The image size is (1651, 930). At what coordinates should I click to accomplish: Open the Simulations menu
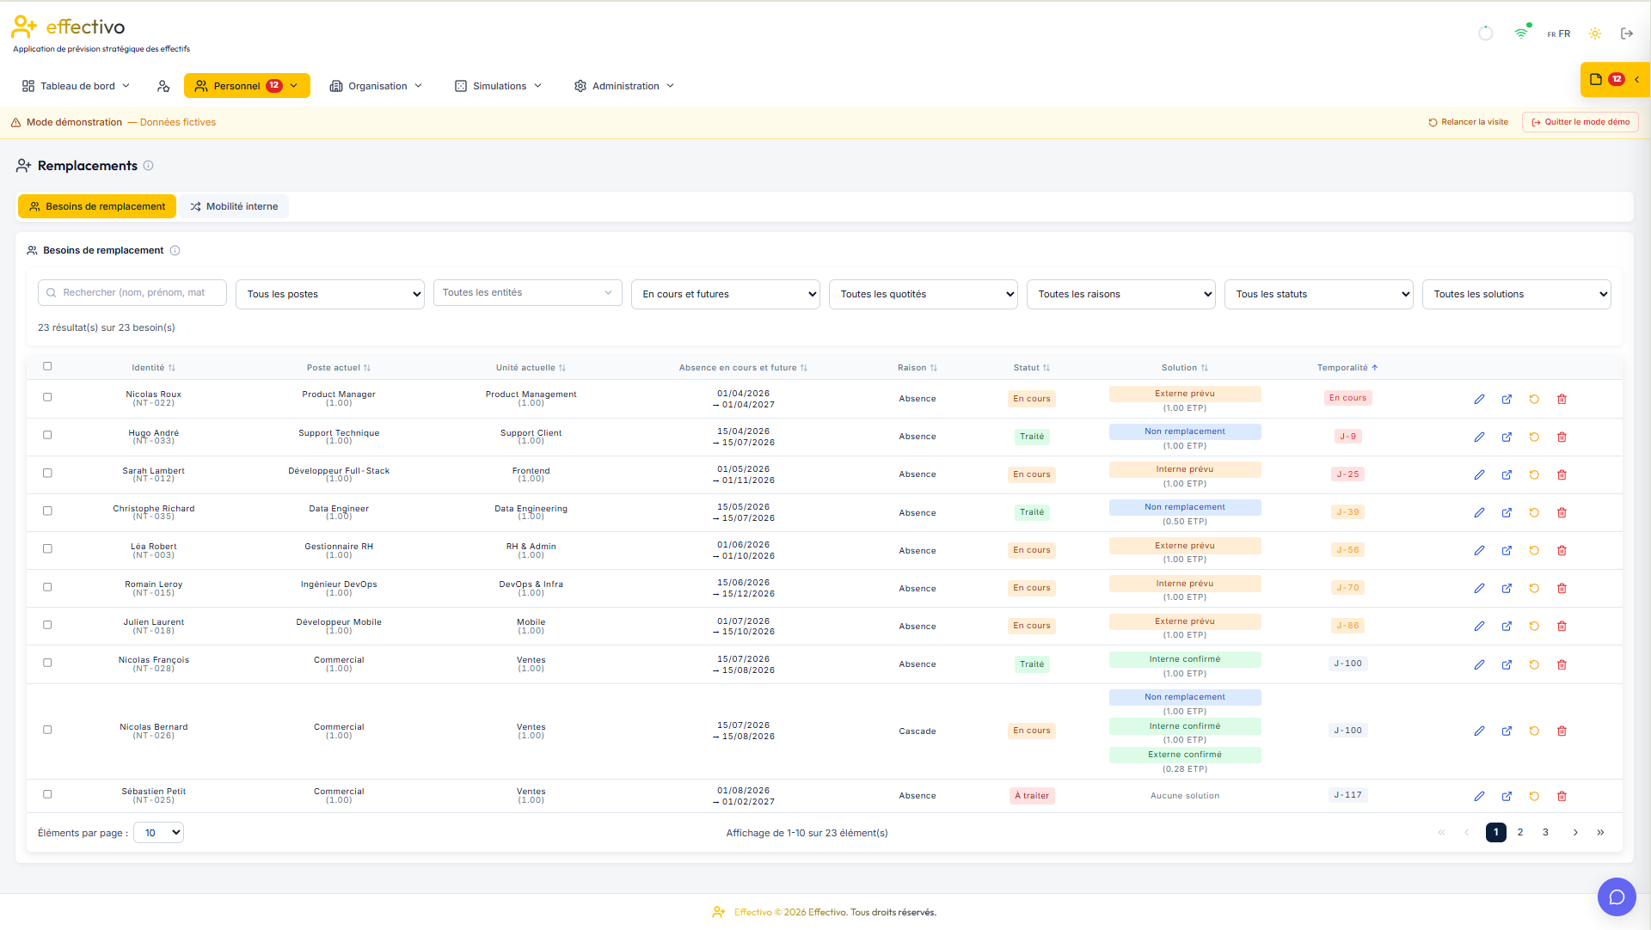point(498,86)
